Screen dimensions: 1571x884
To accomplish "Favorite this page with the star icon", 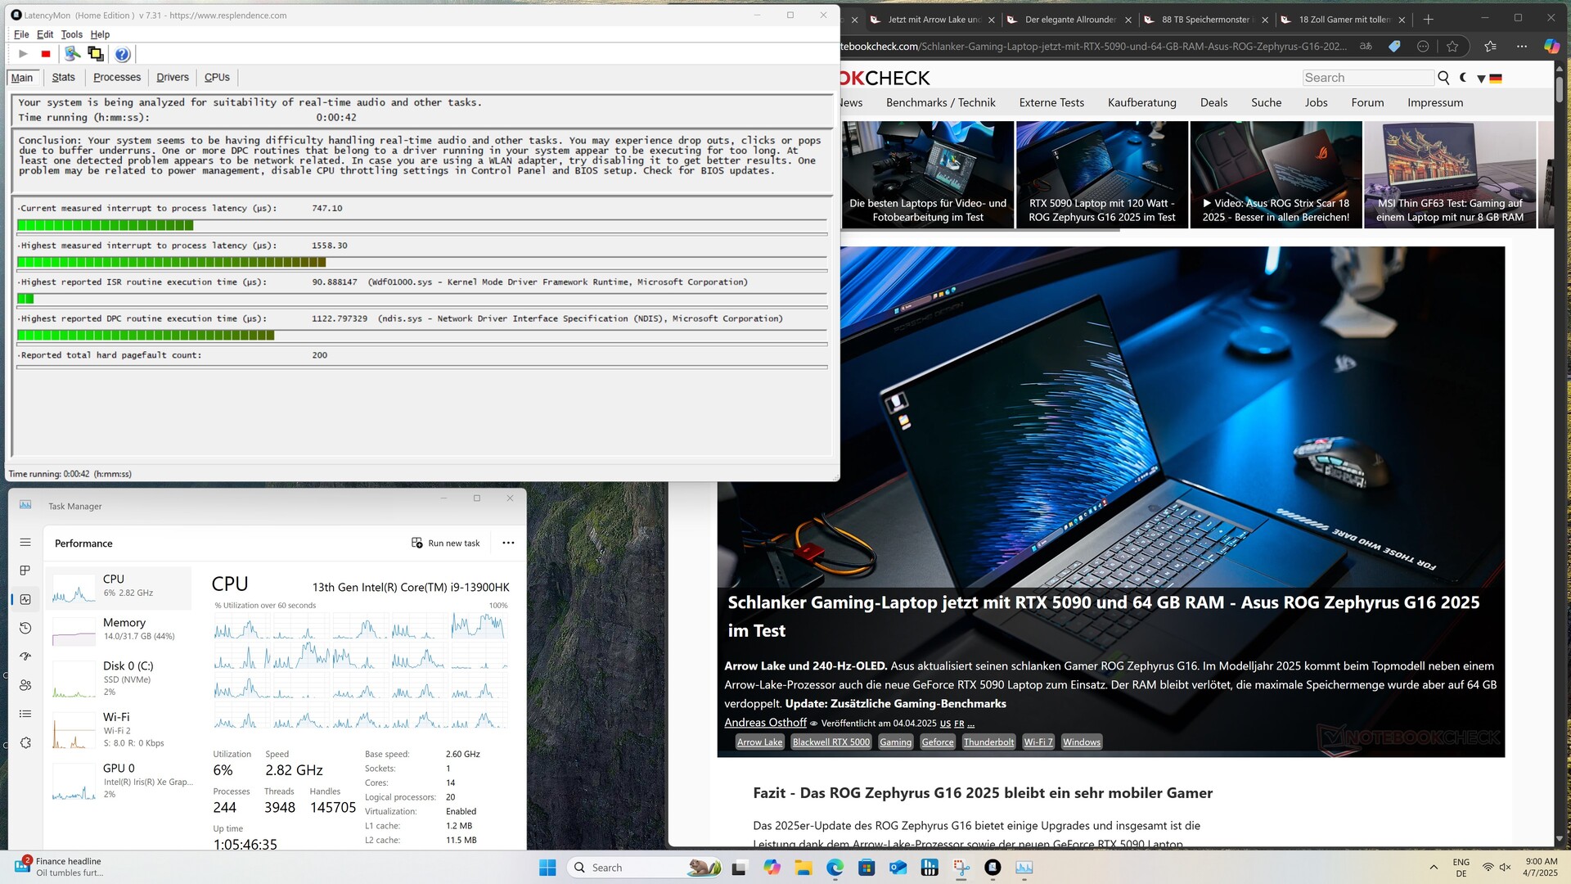I will point(1452,47).
